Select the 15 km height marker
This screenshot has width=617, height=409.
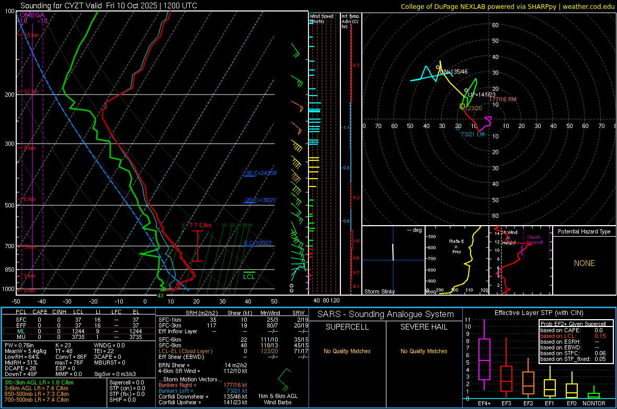31,35
